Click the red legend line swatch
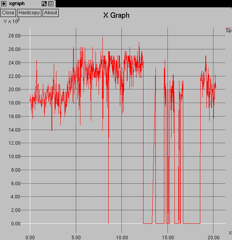The image size is (232, 240). click(x=229, y=28)
